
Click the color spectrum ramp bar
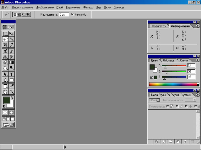[174, 84]
